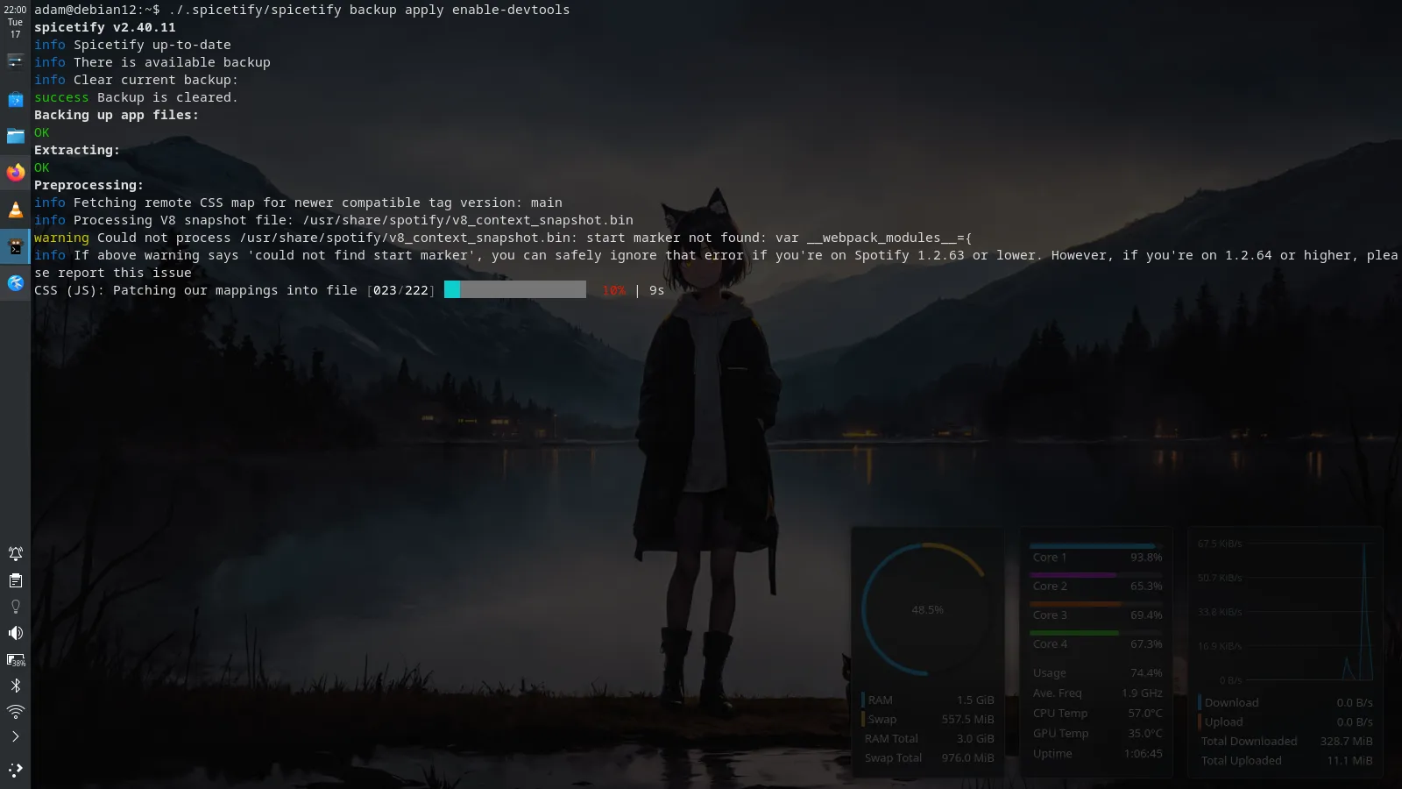Click the 'Clear current backup:' line
1402x789 pixels.
click(136, 80)
